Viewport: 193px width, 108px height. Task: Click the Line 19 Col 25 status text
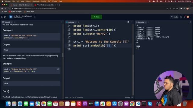click(x=74, y=97)
